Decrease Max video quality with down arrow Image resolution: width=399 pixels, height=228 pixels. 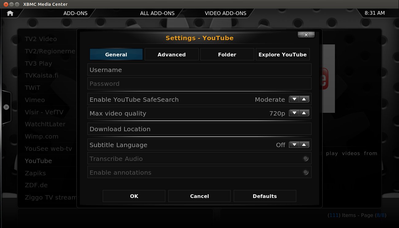click(294, 113)
